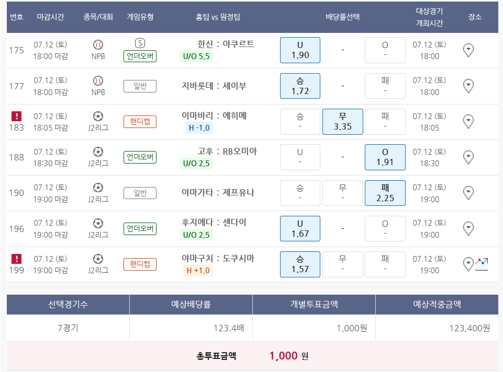Toggle U 1.90 odds for match 175
The width and height of the screenshot is (503, 372).
[x=300, y=50]
